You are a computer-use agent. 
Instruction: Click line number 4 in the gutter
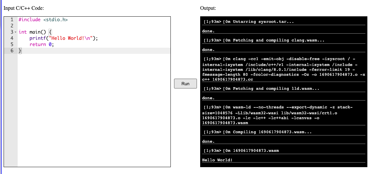tap(12, 38)
